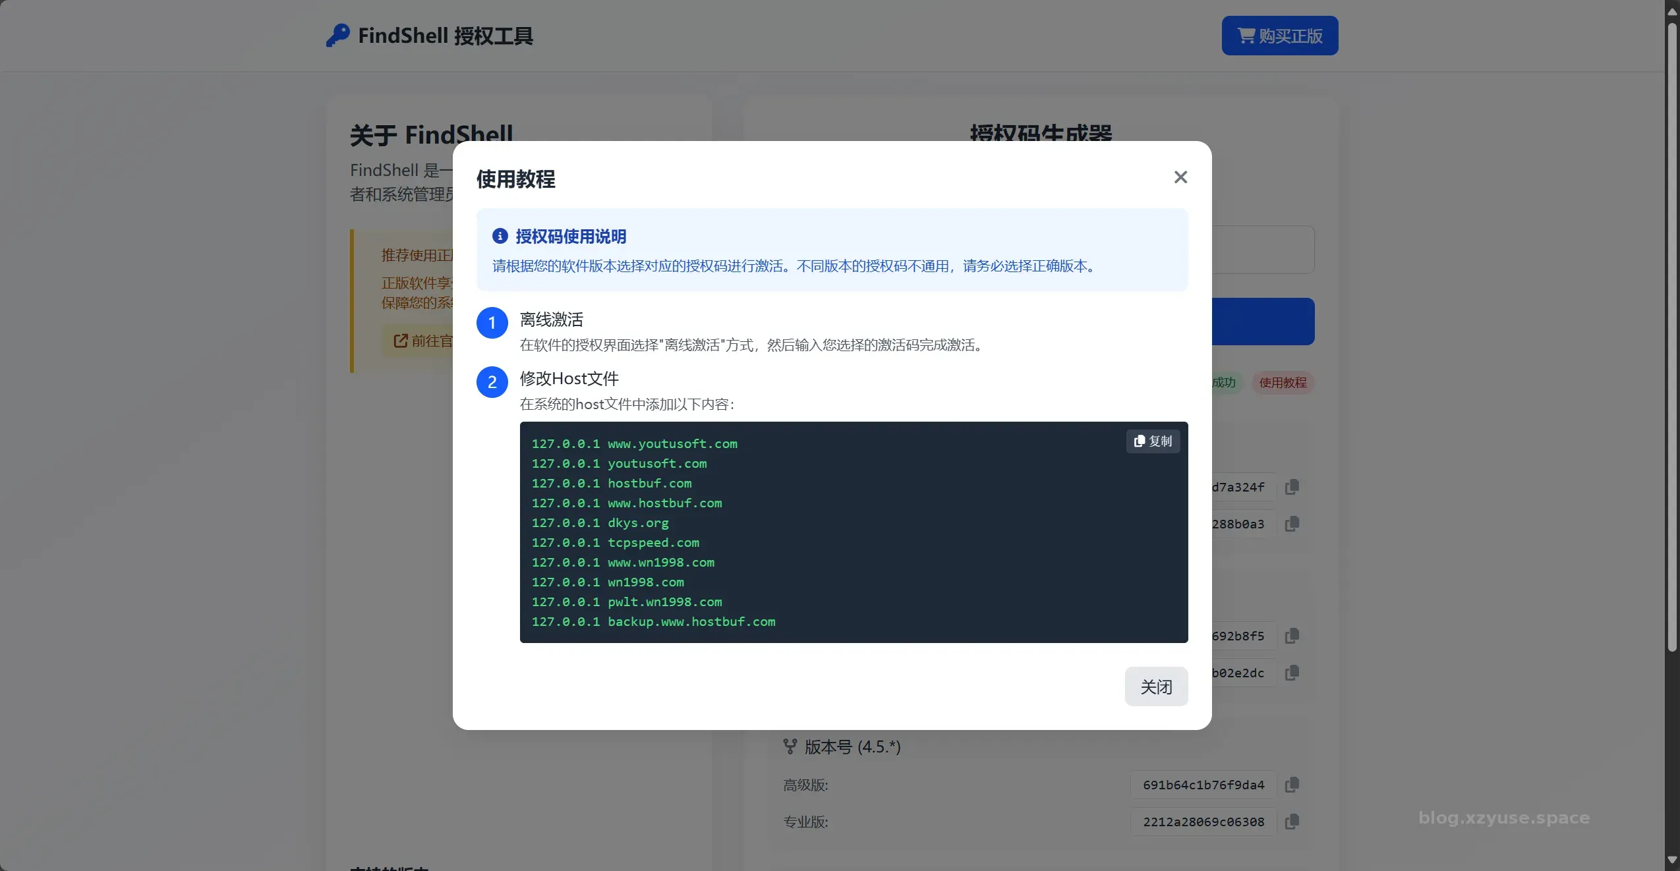Close the tutorial dialog with X icon
The width and height of the screenshot is (1680, 871).
(x=1180, y=177)
